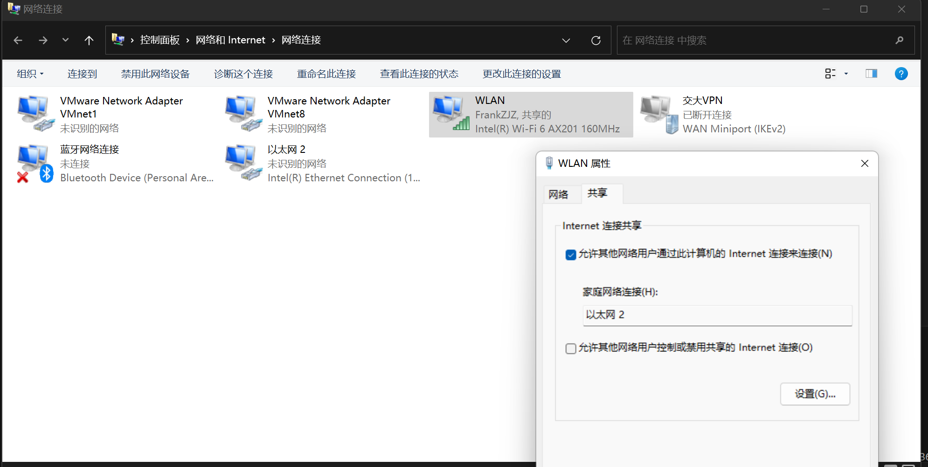Navigate up one folder level
This screenshot has height=467, width=928.
pyautogui.click(x=89, y=41)
